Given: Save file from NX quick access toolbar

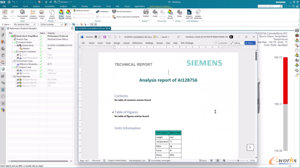Looking at the screenshot, I should click(9, 2).
